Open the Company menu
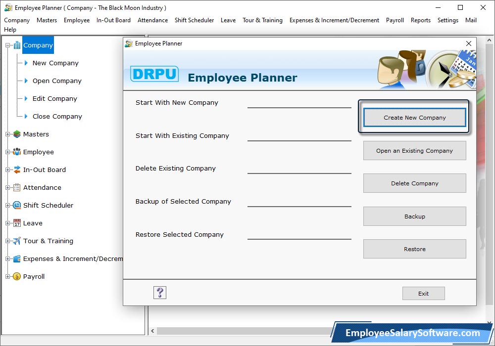Screen dimensions: 495x346 [x=17, y=20]
